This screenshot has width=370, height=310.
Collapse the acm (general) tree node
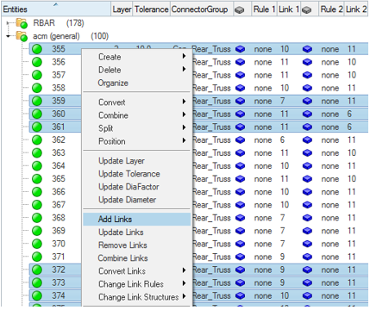(x=9, y=36)
